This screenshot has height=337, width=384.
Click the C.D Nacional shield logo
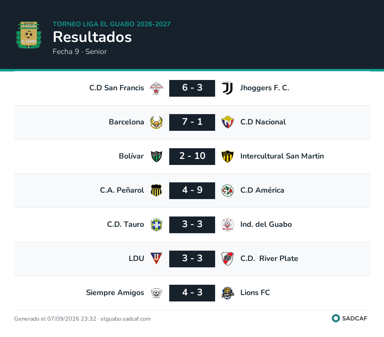pyautogui.click(x=228, y=122)
